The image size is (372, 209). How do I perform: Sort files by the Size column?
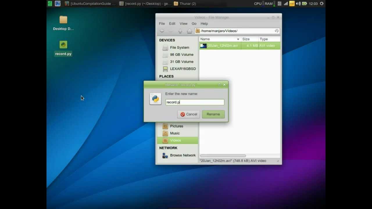coord(250,39)
